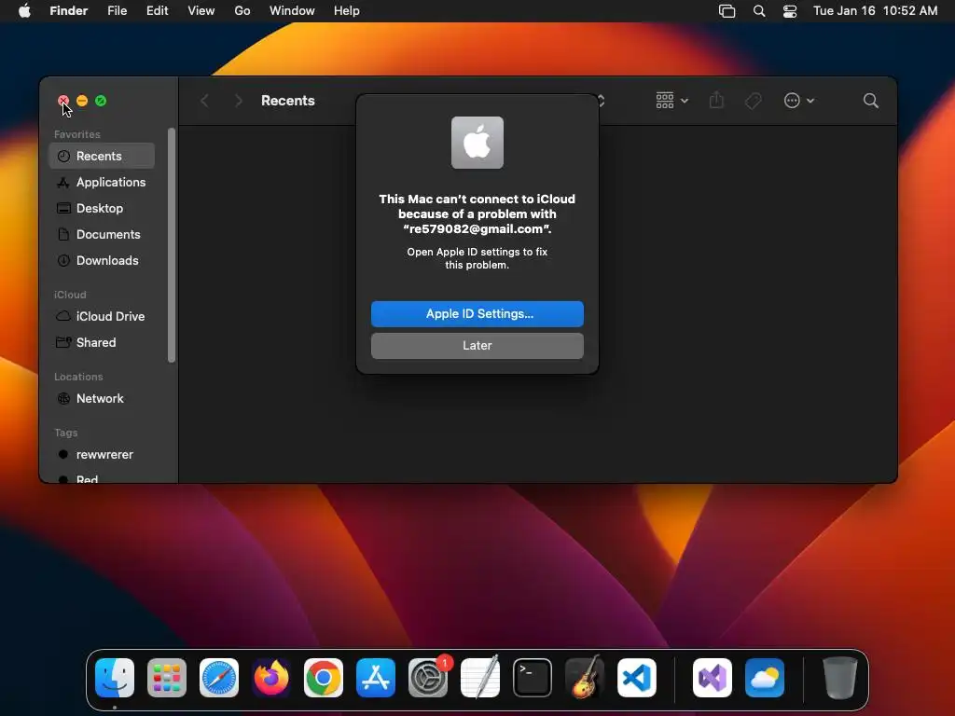Open the File menu
Screen dimensions: 955x716
(x=117, y=11)
